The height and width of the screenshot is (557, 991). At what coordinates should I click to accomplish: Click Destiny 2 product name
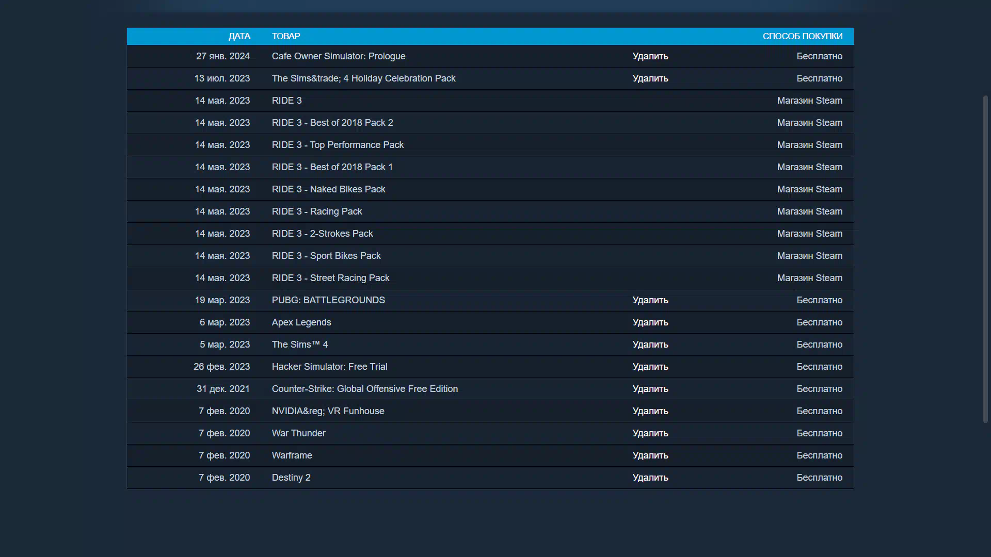click(291, 478)
